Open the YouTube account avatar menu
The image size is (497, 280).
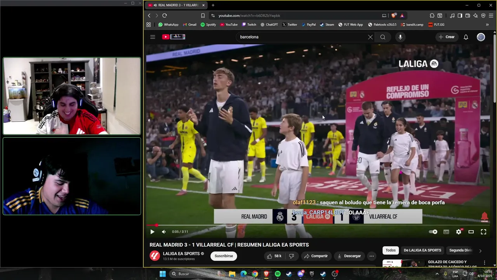(x=481, y=37)
